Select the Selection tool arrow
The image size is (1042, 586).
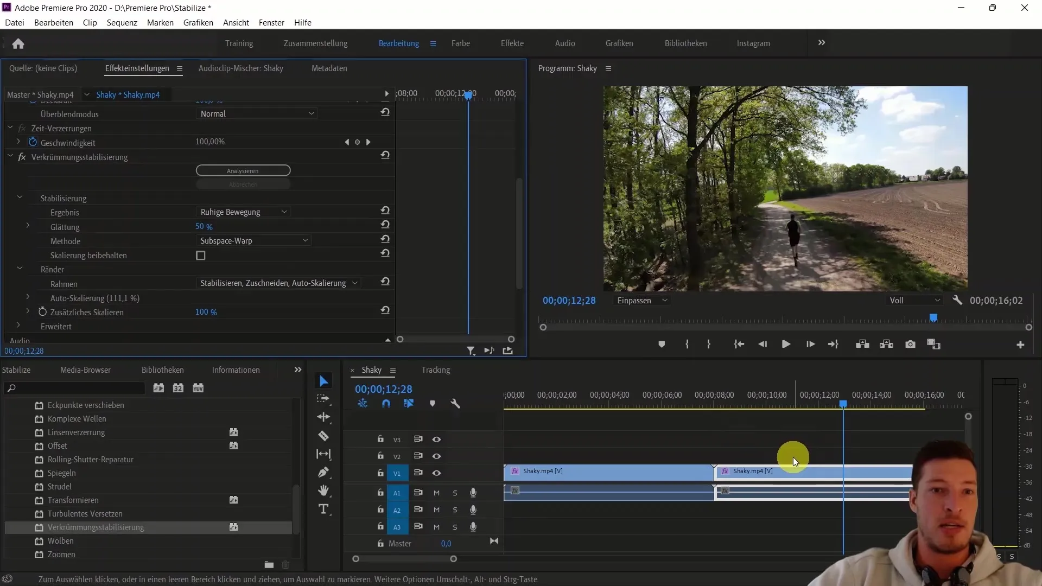(323, 381)
